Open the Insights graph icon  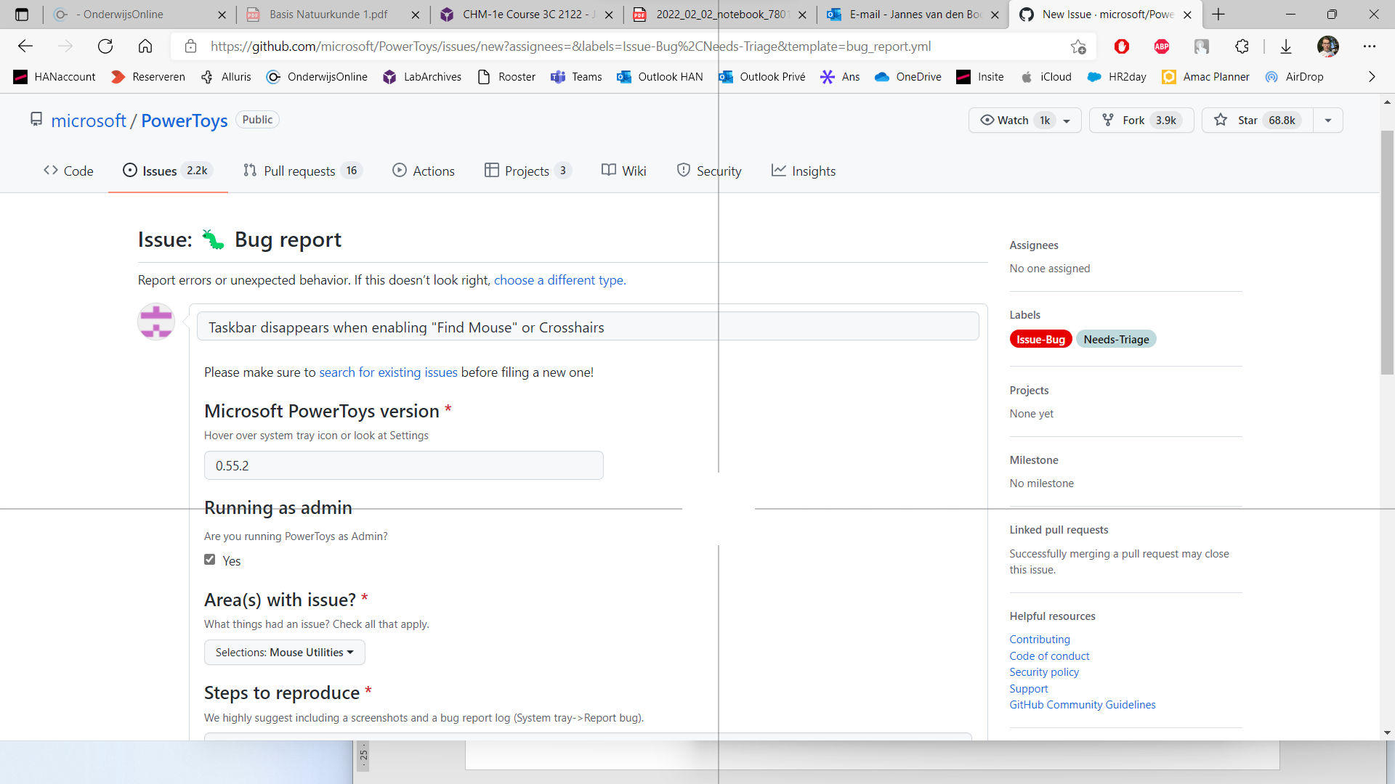780,171
